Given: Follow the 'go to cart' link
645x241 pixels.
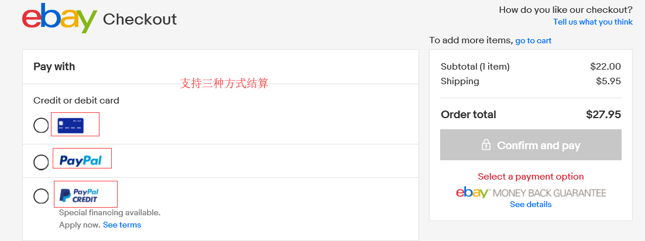Looking at the screenshot, I should [533, 40].
